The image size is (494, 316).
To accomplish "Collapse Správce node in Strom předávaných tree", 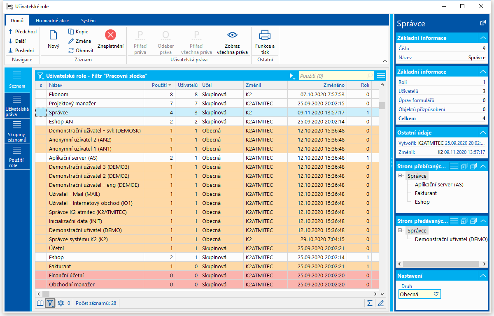I will pos(400,230).
